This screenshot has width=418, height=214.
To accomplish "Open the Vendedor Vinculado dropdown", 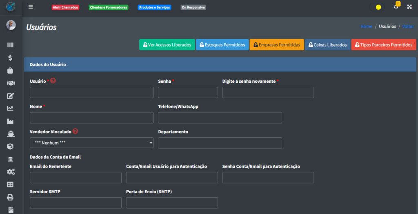I will [91, 143].
